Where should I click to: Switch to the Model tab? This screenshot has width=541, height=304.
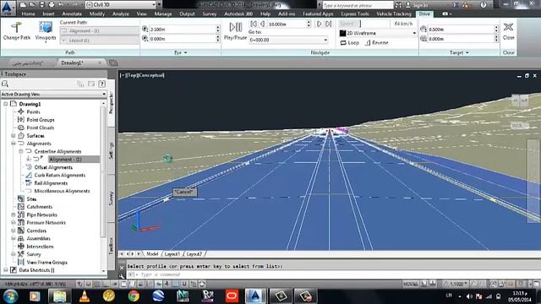[x=152, y=254]
